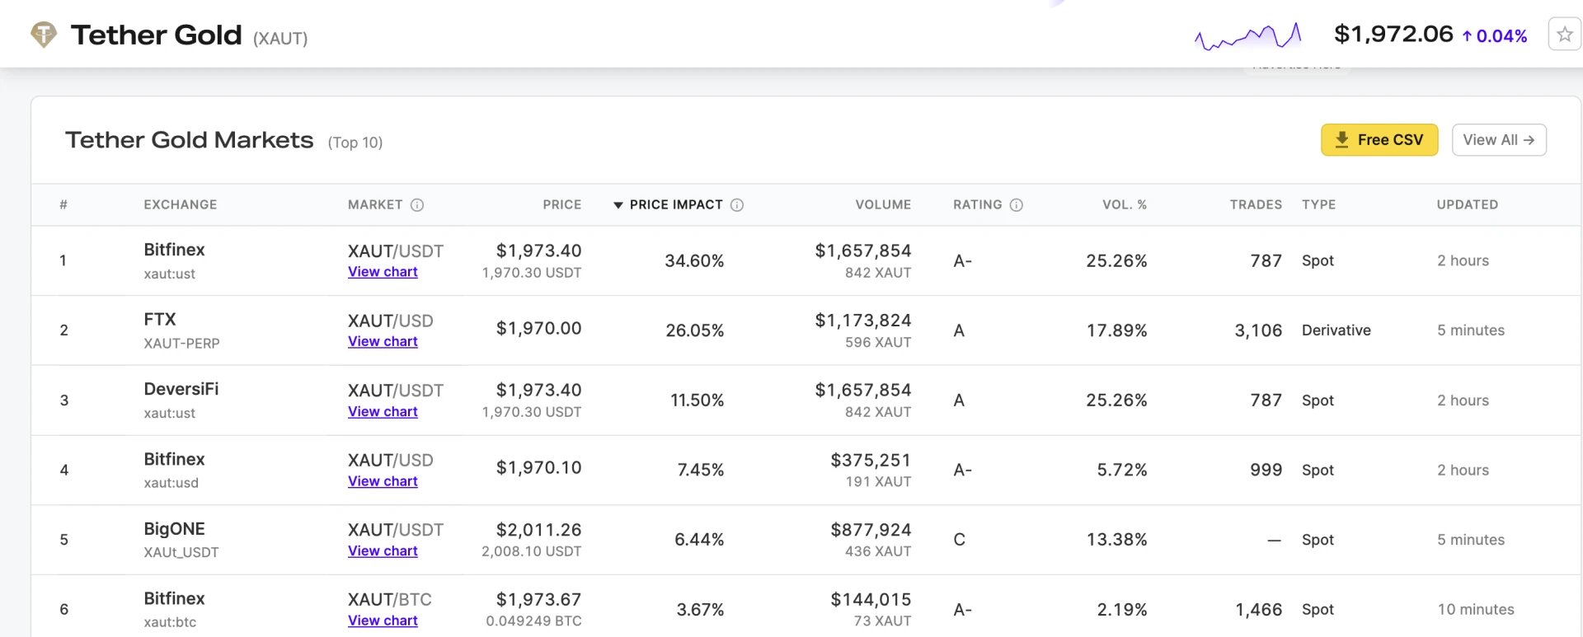Open Bitfinex in the xaut:btc row

pyautogui.click(x=174, y=599)
